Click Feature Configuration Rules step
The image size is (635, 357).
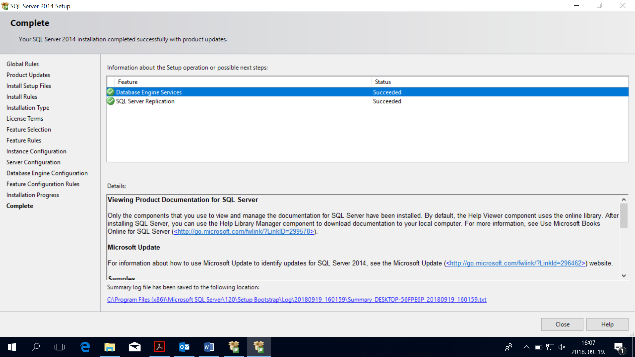coord(43,184)
